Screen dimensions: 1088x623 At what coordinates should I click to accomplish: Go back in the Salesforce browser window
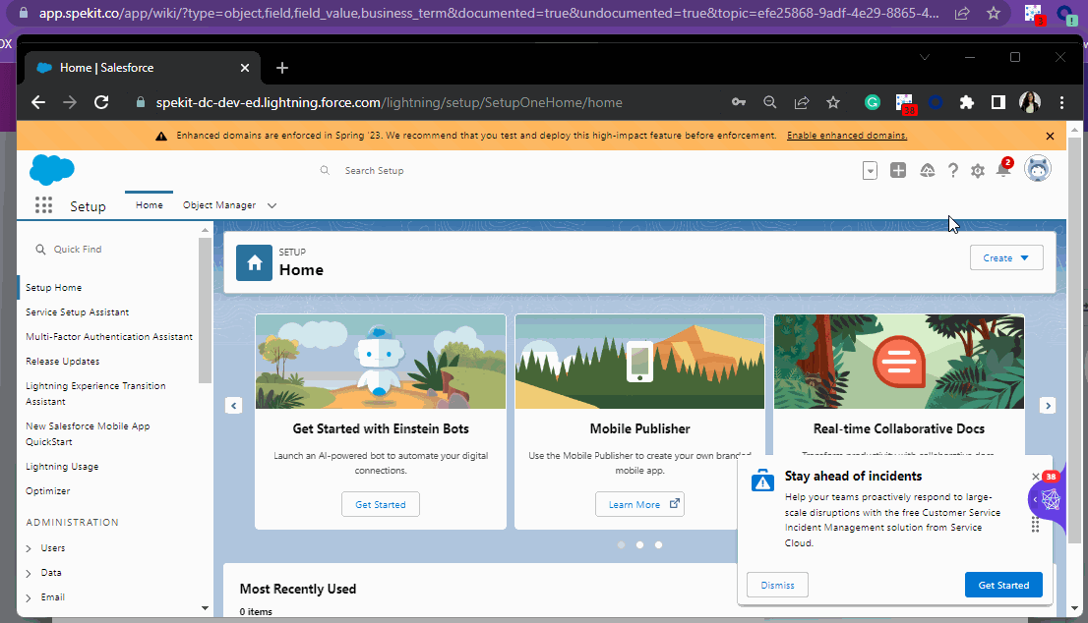(x=38, y=102)
